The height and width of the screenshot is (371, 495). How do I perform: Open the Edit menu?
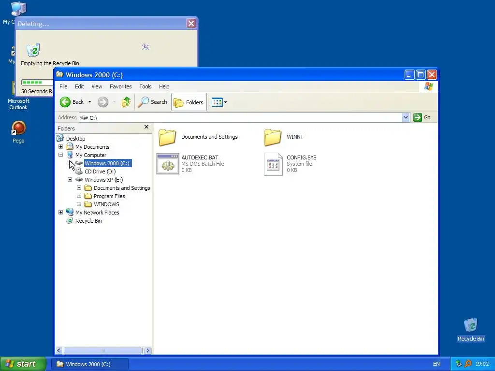click(79, 86)
